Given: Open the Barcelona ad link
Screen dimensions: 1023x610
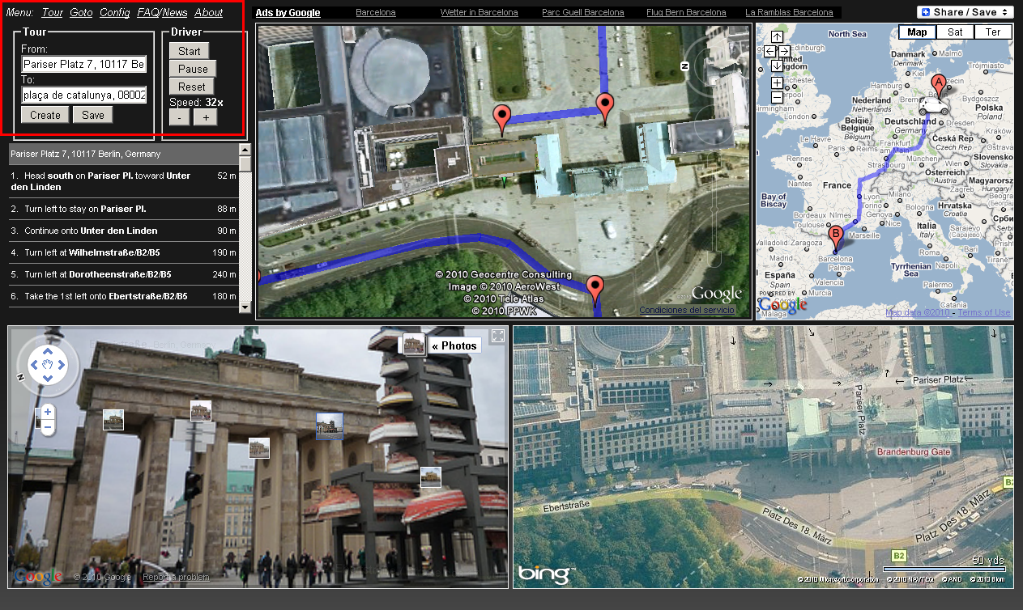Looking at the screenshot, I should (376, 13).
